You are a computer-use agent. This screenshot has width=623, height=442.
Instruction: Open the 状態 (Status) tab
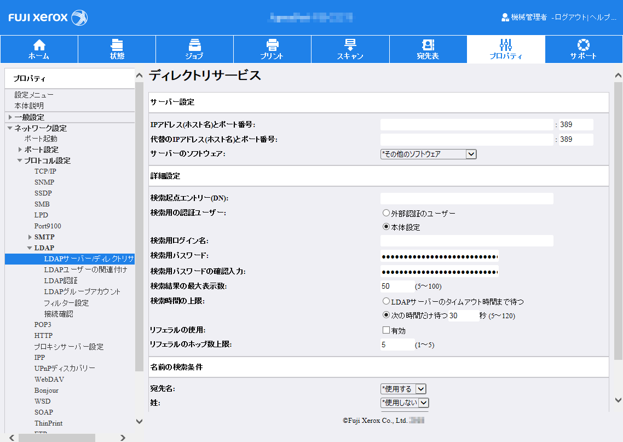point(117,49)
